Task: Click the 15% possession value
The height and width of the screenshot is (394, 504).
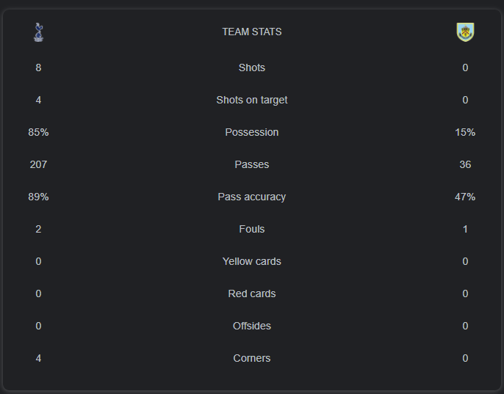Action: (465, 132)
